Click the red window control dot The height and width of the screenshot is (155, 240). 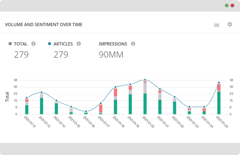tap(232, 5)
